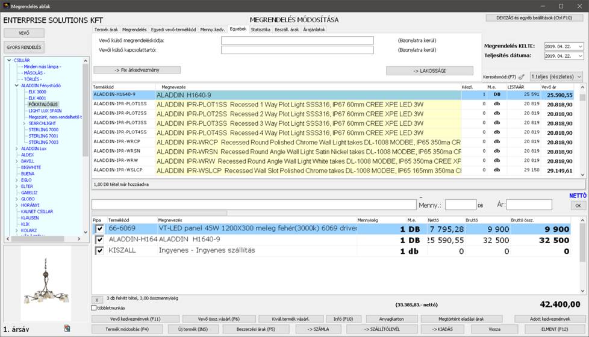Click the chandelier product thumbnail
Viewport: 589px width, 337px height.
pos(46,283)
